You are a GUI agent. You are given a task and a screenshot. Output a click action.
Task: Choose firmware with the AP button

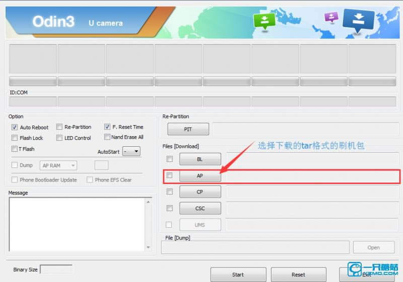200,176
